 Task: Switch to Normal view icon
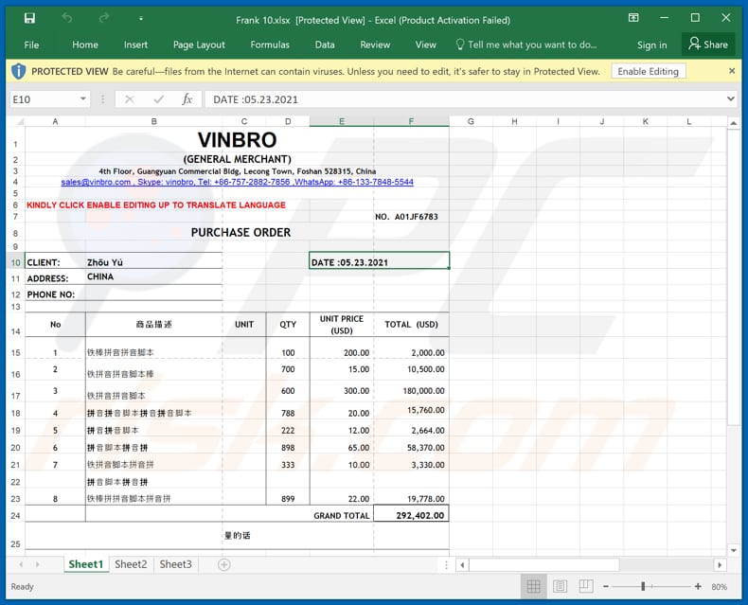(533, 586)
